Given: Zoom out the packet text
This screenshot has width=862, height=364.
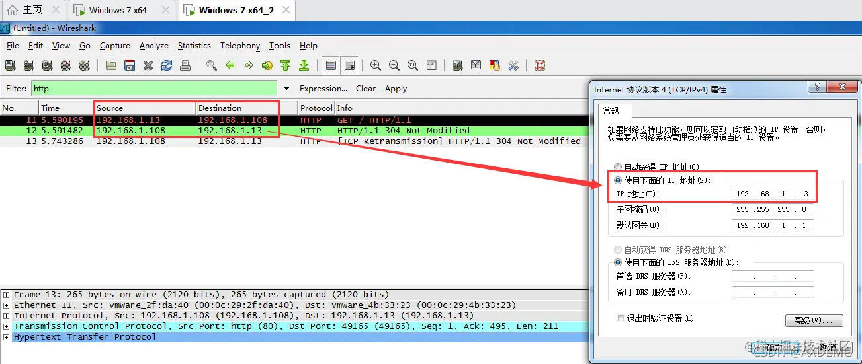Looking at the screenshot, I should pos(394,65).
